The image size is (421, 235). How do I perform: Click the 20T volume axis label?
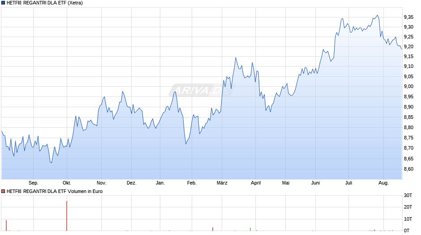click(x=408, y=207)
